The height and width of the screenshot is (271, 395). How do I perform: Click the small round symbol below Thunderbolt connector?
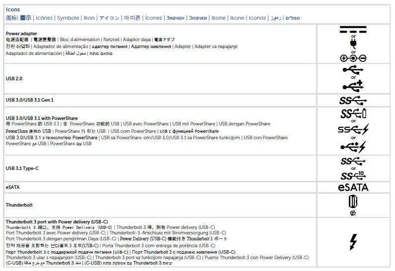[353, 213]
